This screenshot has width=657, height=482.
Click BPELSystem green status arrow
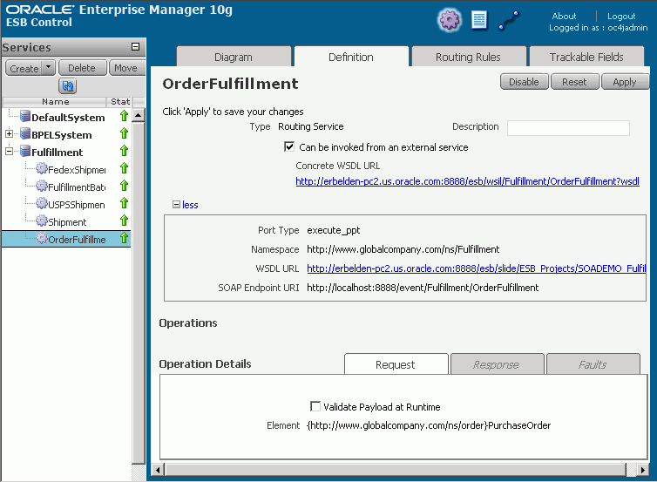tap(124, 133)
